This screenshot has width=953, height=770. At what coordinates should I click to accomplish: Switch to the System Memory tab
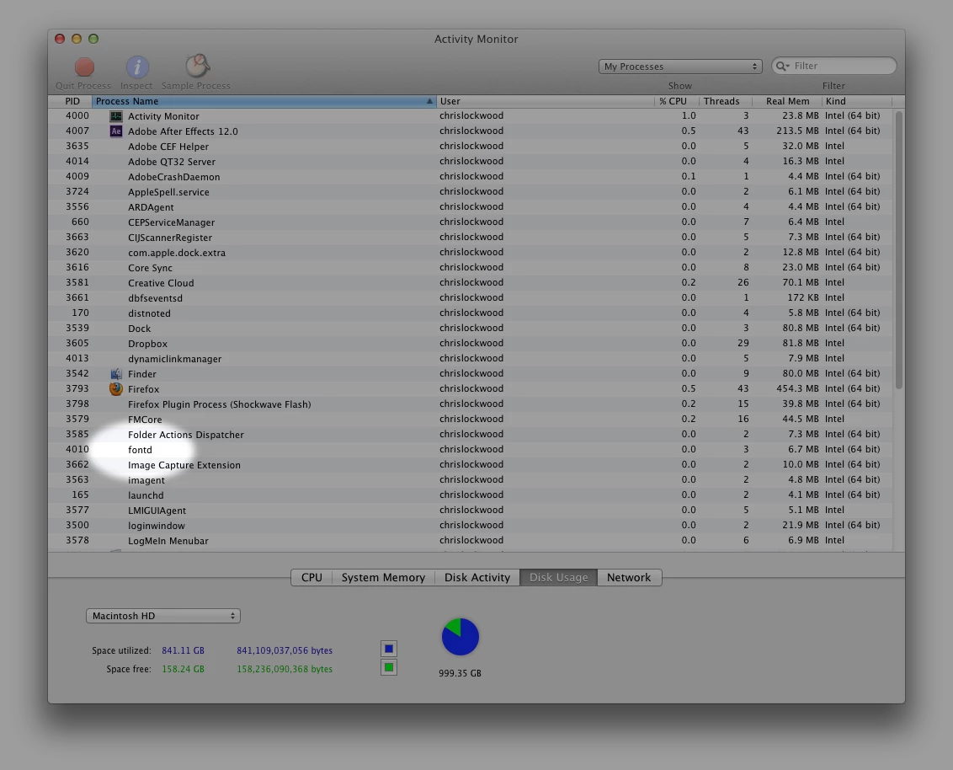383,577
